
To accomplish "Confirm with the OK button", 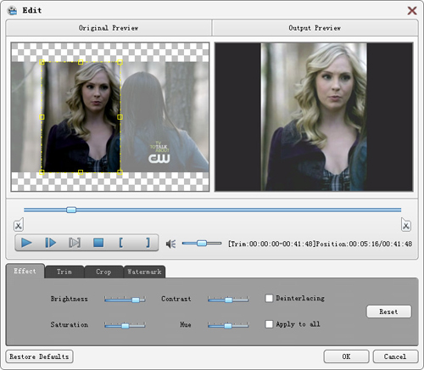I will 346,356.
